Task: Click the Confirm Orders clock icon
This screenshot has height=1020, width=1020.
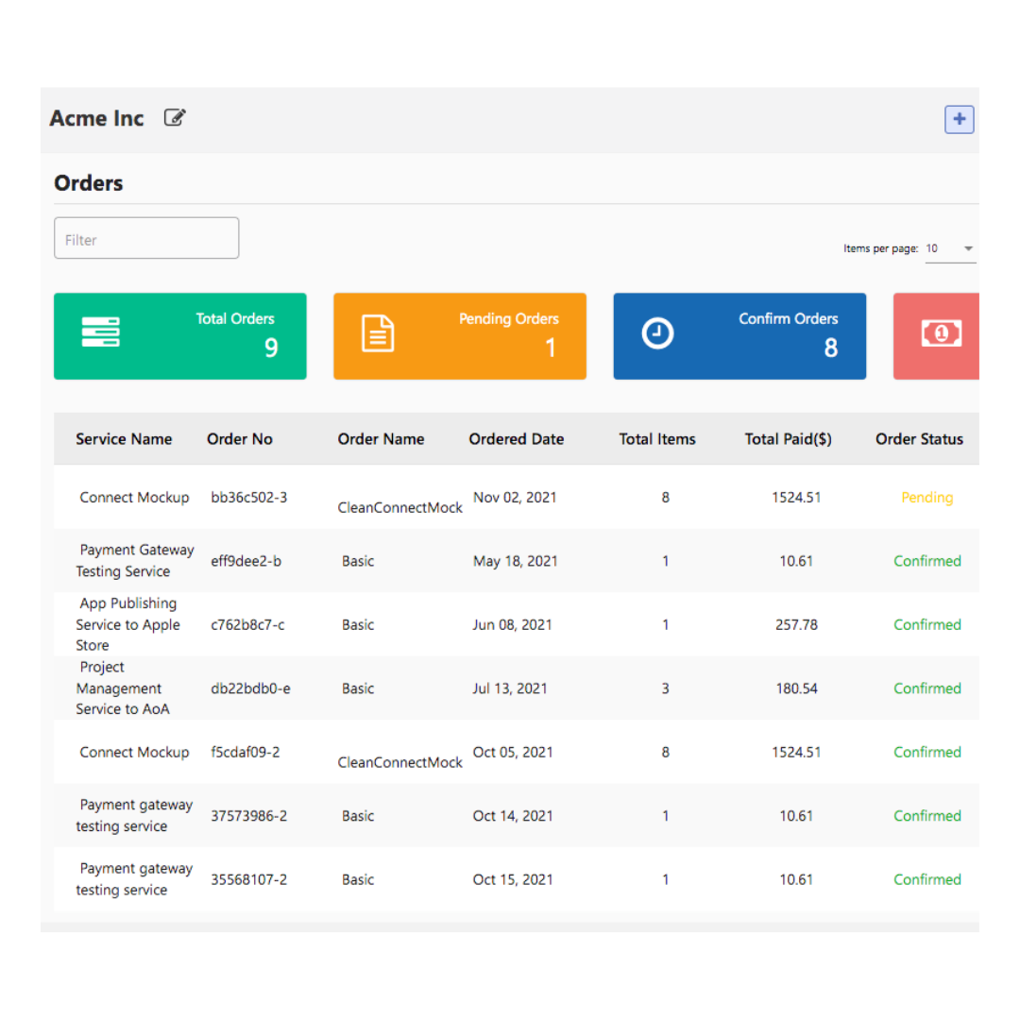Action: [x=657, y=333]
